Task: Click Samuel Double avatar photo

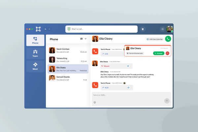Action: (52, 78)
